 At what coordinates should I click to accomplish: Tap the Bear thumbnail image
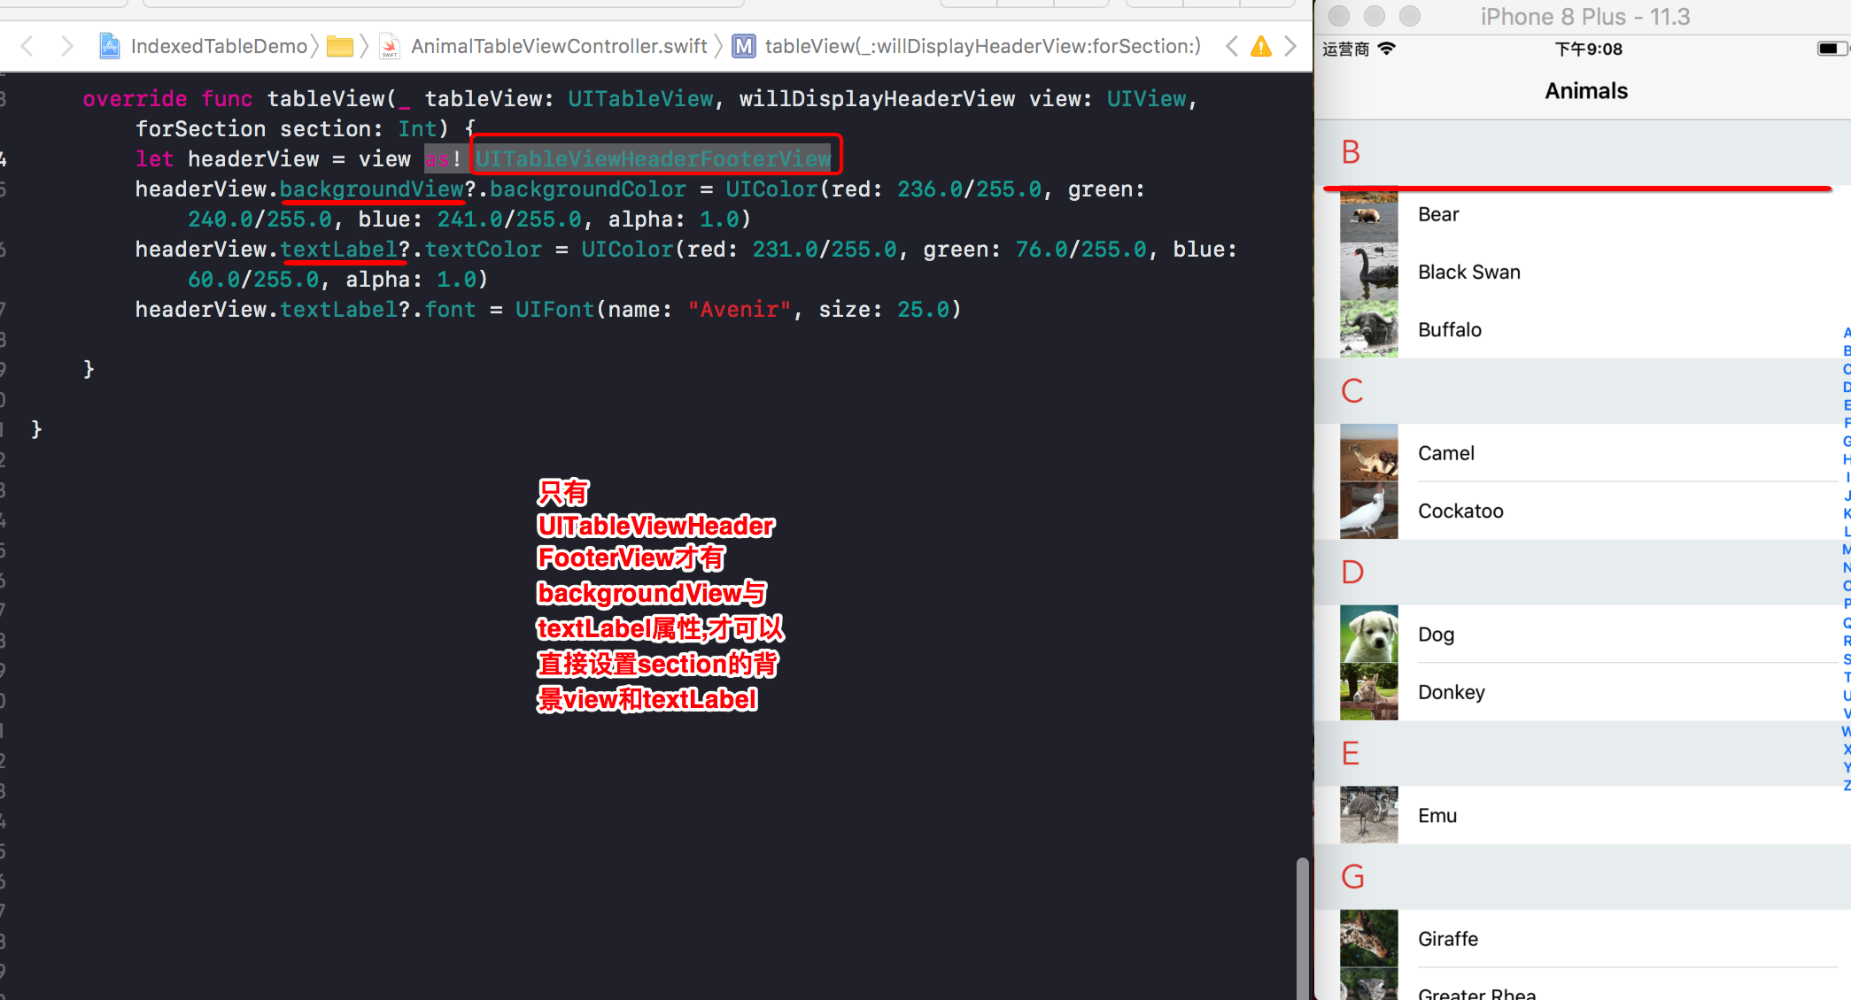tap(1368, 215)
